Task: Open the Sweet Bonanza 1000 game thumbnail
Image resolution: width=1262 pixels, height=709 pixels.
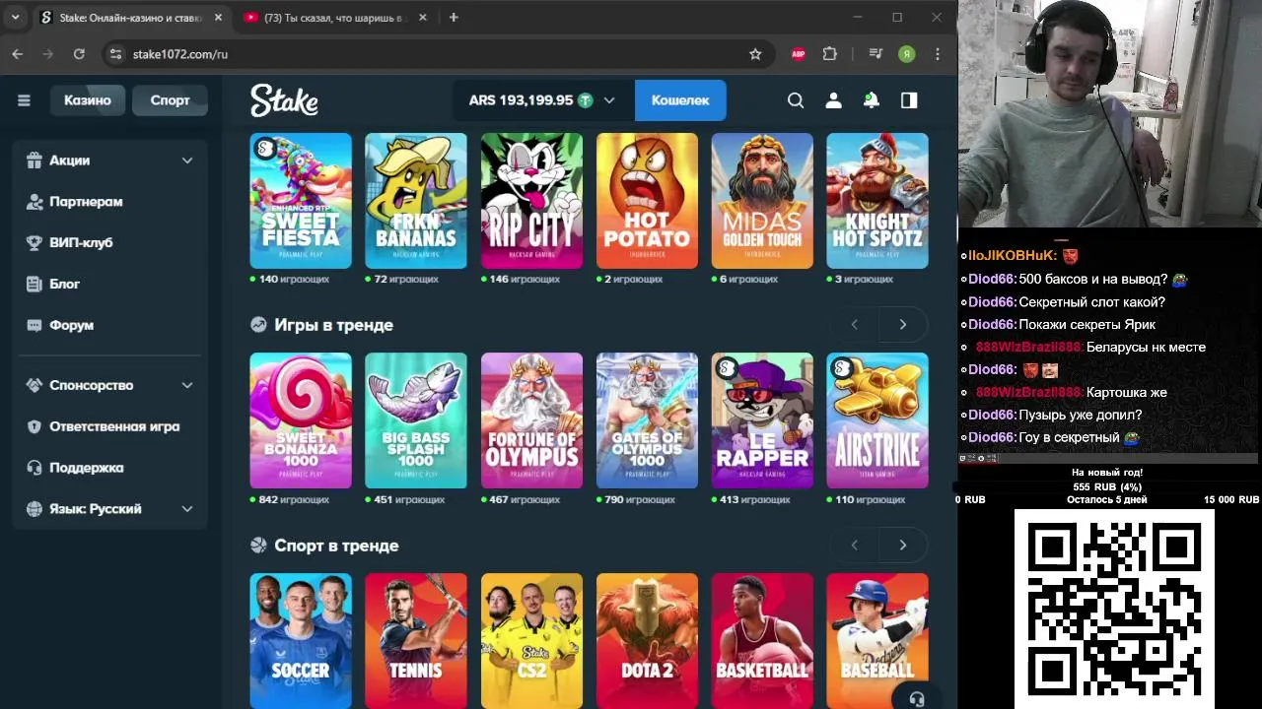Action: 301,420
